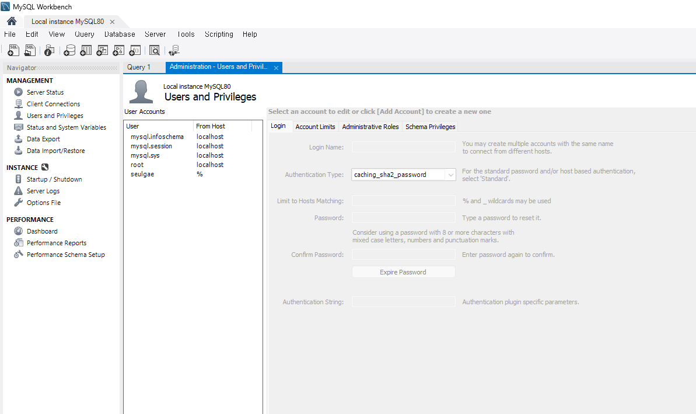Open the Query menu
The width and height of the screenshot is (696, 414).
pos(85,34)
